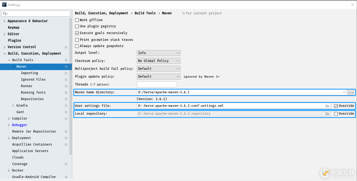Screen dimensions: 357x181
Task: Open the Checksum policy dropdown
Action: coord(159,61)
